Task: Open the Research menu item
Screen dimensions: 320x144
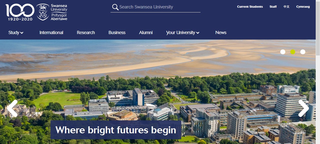Action: pos(86,33)
